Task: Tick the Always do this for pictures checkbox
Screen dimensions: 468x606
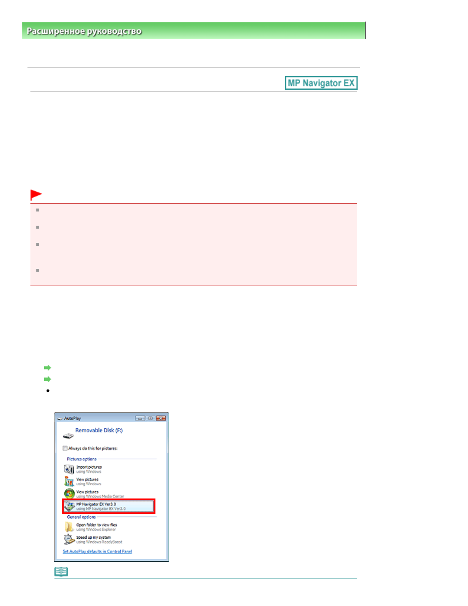Action: (x=65, y=448)
